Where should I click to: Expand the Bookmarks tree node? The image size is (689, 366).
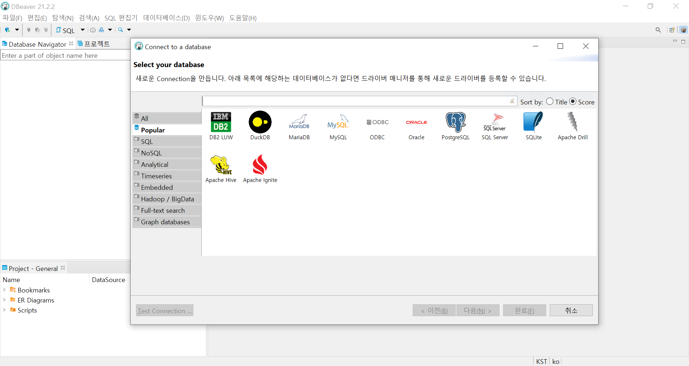(4, 290)
